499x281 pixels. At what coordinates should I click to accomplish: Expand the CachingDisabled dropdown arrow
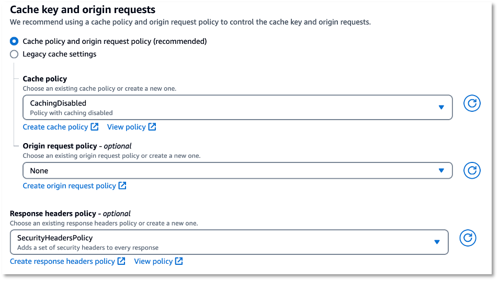(x=441, y=107)
